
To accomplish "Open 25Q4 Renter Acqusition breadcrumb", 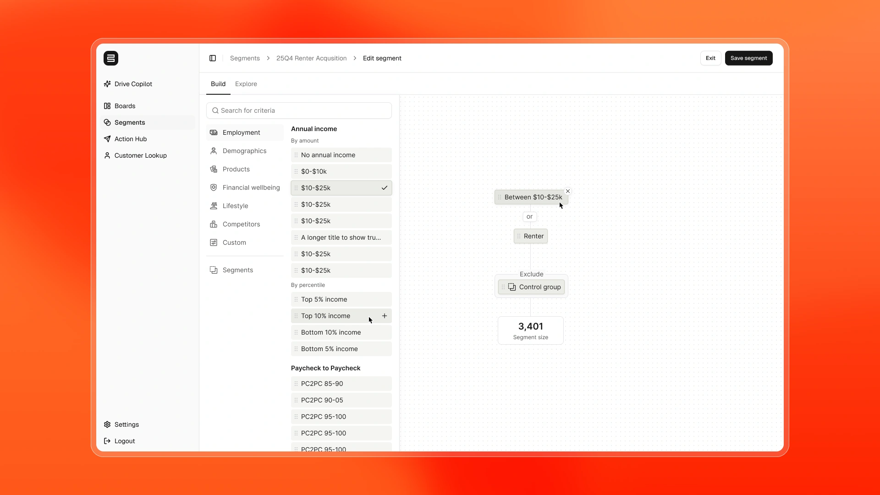I will pos(311,58).
